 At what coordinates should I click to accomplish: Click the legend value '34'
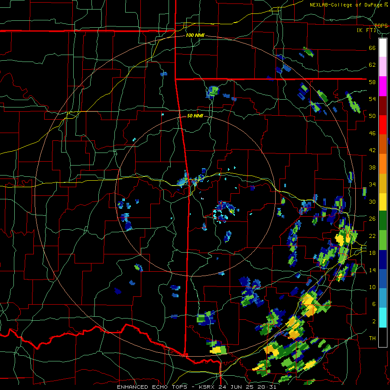point(372,185)
